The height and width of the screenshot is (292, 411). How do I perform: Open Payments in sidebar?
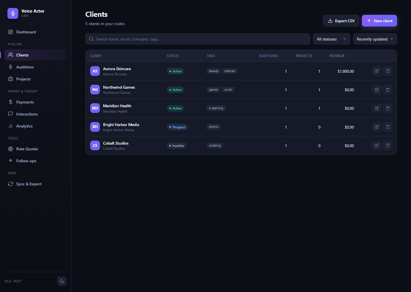point(35,102)
